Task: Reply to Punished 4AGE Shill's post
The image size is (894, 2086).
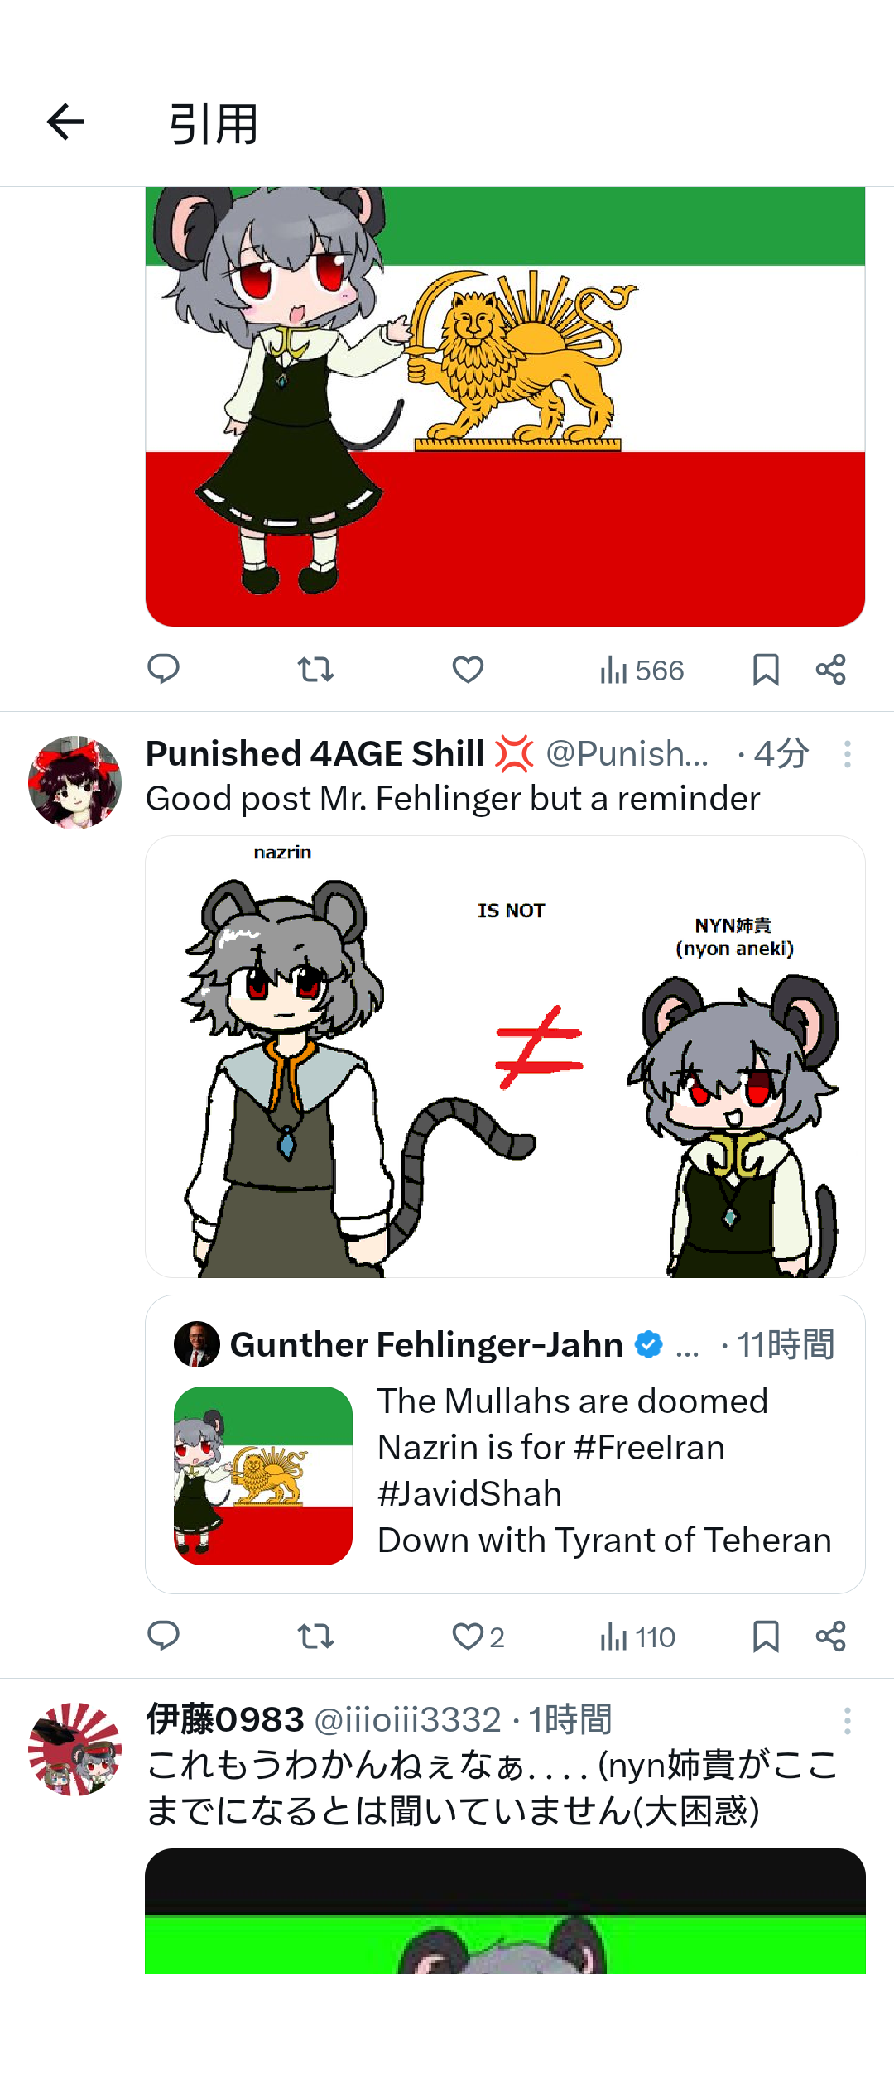Action: [163, 1637]
